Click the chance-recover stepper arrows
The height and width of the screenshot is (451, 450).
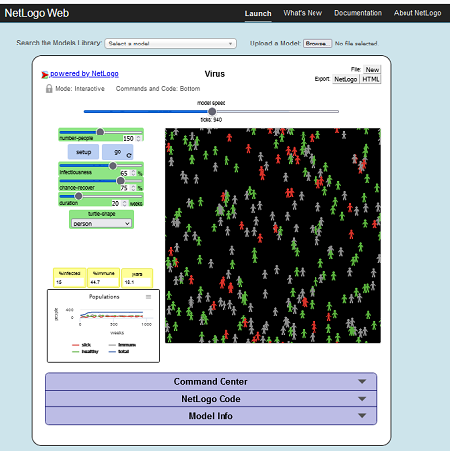(134, 188)
